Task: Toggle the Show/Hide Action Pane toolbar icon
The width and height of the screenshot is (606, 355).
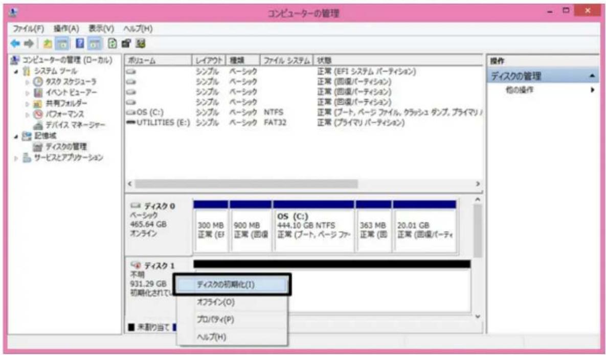Action: [x=94, y=43]
